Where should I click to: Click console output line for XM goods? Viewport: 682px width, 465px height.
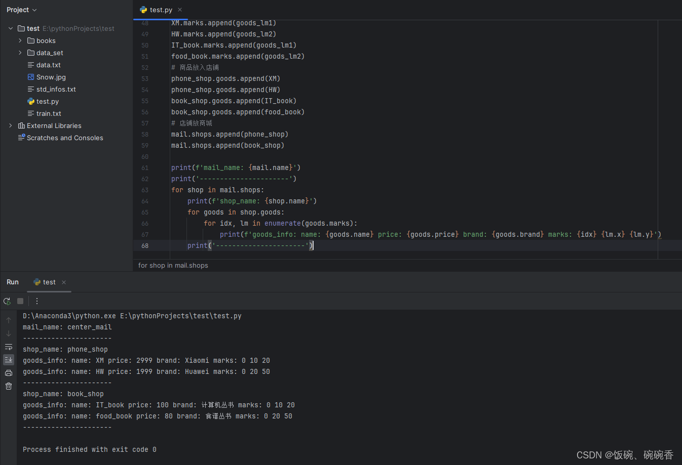[146, 360]
